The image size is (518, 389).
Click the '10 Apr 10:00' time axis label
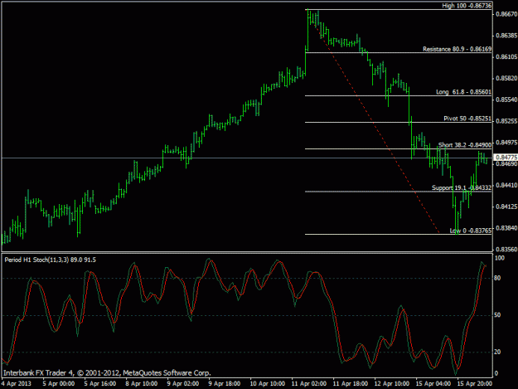coord(267,383)
